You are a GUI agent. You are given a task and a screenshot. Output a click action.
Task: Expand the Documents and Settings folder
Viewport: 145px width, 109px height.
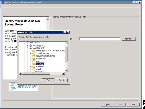point(31,56)
